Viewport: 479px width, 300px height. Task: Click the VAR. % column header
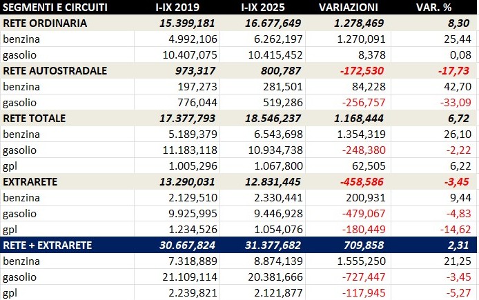tap(436, 8)
